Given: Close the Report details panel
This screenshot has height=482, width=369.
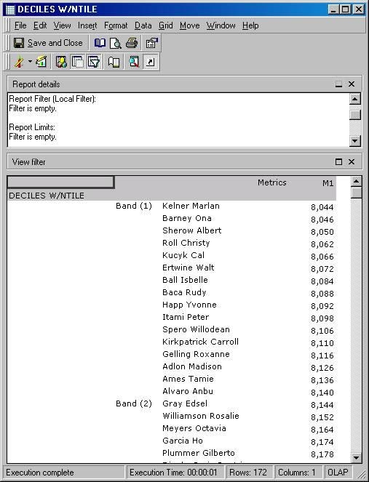Looking at the screenshot, I should 352,84.
